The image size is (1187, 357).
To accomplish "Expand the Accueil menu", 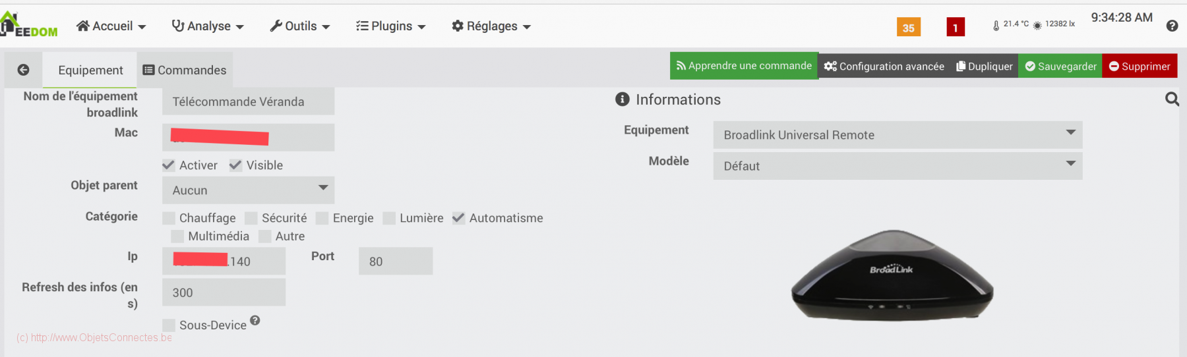I will tap(111, 26).
